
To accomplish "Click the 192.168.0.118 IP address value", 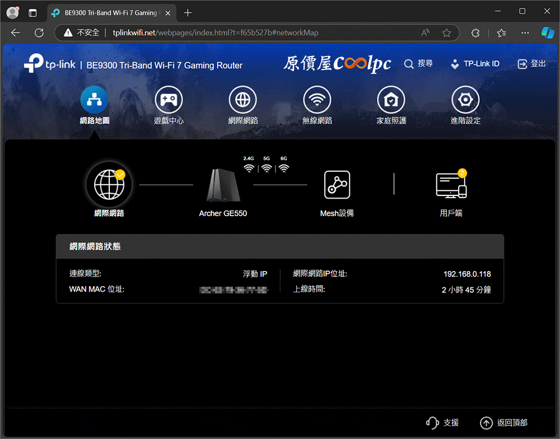I will [467, 274].
